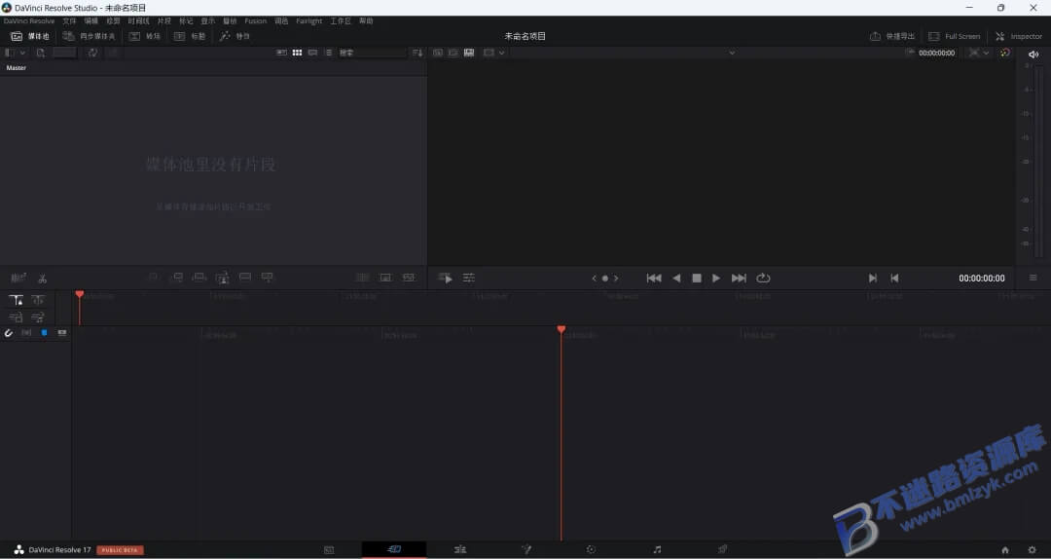The image size is (1051, 559).
Task: Open the Fairlight menu
Action: pos(309,20)
